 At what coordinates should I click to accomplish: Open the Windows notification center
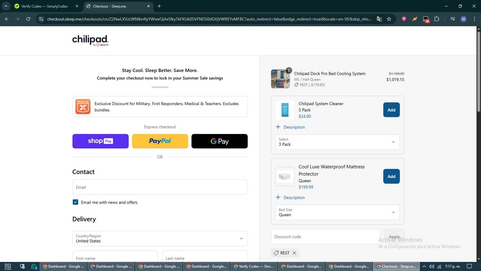469,267
